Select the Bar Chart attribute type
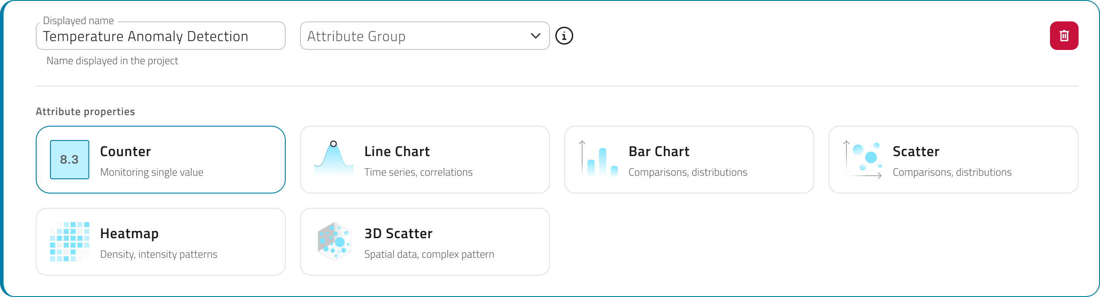Viewport: 1100px width, 297px height. (x=689, y=159)
